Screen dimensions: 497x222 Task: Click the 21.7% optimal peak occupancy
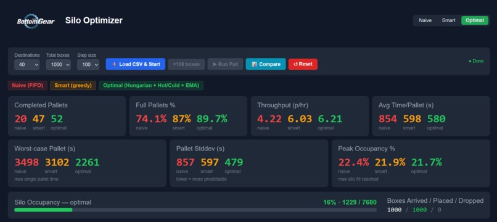pyautogui.click(x=427, y=162)
